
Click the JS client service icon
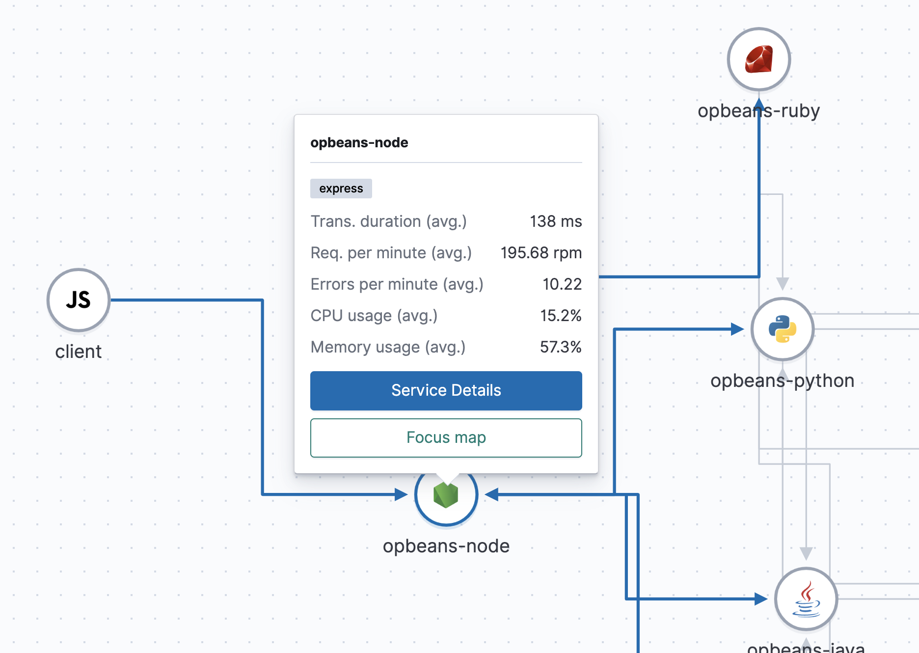coord(78,300)
